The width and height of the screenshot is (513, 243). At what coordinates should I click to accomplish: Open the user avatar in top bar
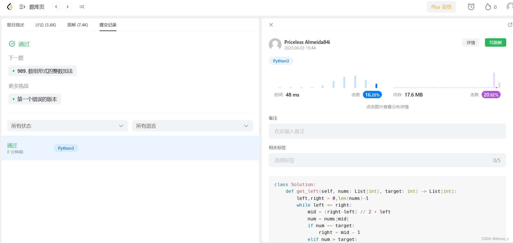point(510,7)
